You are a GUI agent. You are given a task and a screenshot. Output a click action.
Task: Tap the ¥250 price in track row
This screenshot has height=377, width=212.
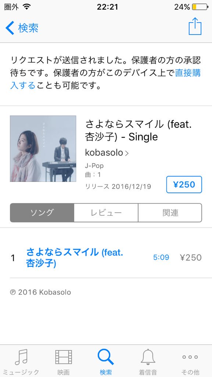(191, 257)
